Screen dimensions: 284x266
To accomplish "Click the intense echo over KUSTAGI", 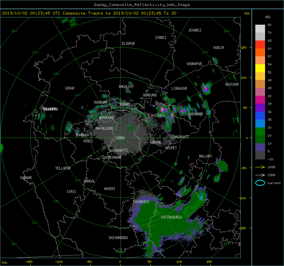I will tap(163, 110).
